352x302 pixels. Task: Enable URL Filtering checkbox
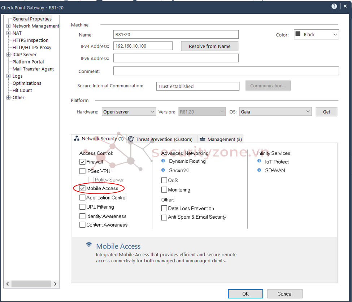(x=82, y=207)
